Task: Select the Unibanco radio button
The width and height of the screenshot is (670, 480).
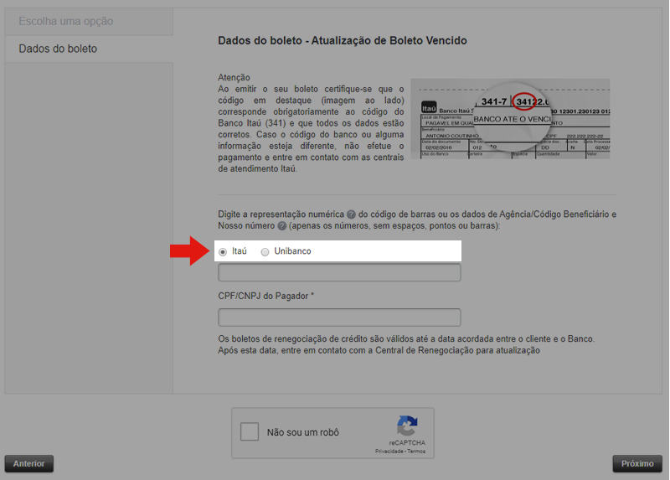Action: pyautogui.click(x=265, y=252)
